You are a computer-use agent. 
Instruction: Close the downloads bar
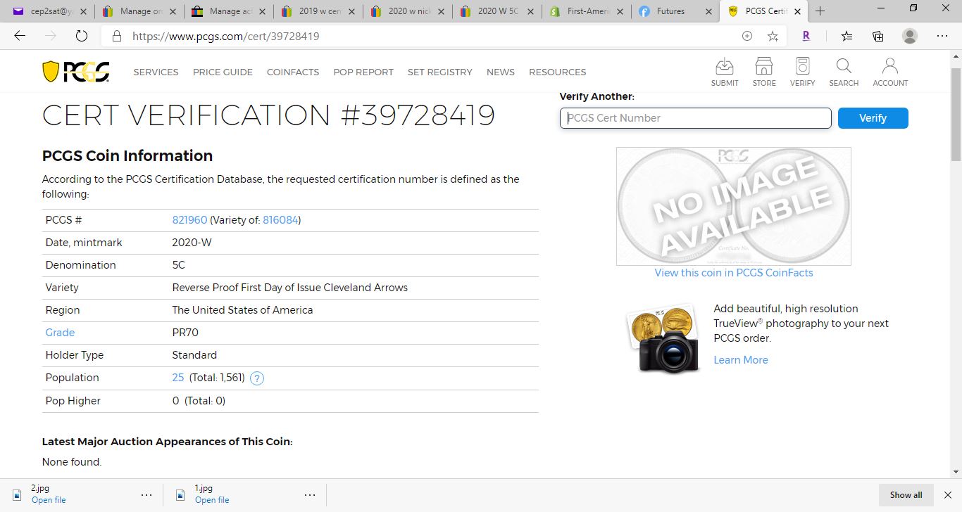[949, 495]
